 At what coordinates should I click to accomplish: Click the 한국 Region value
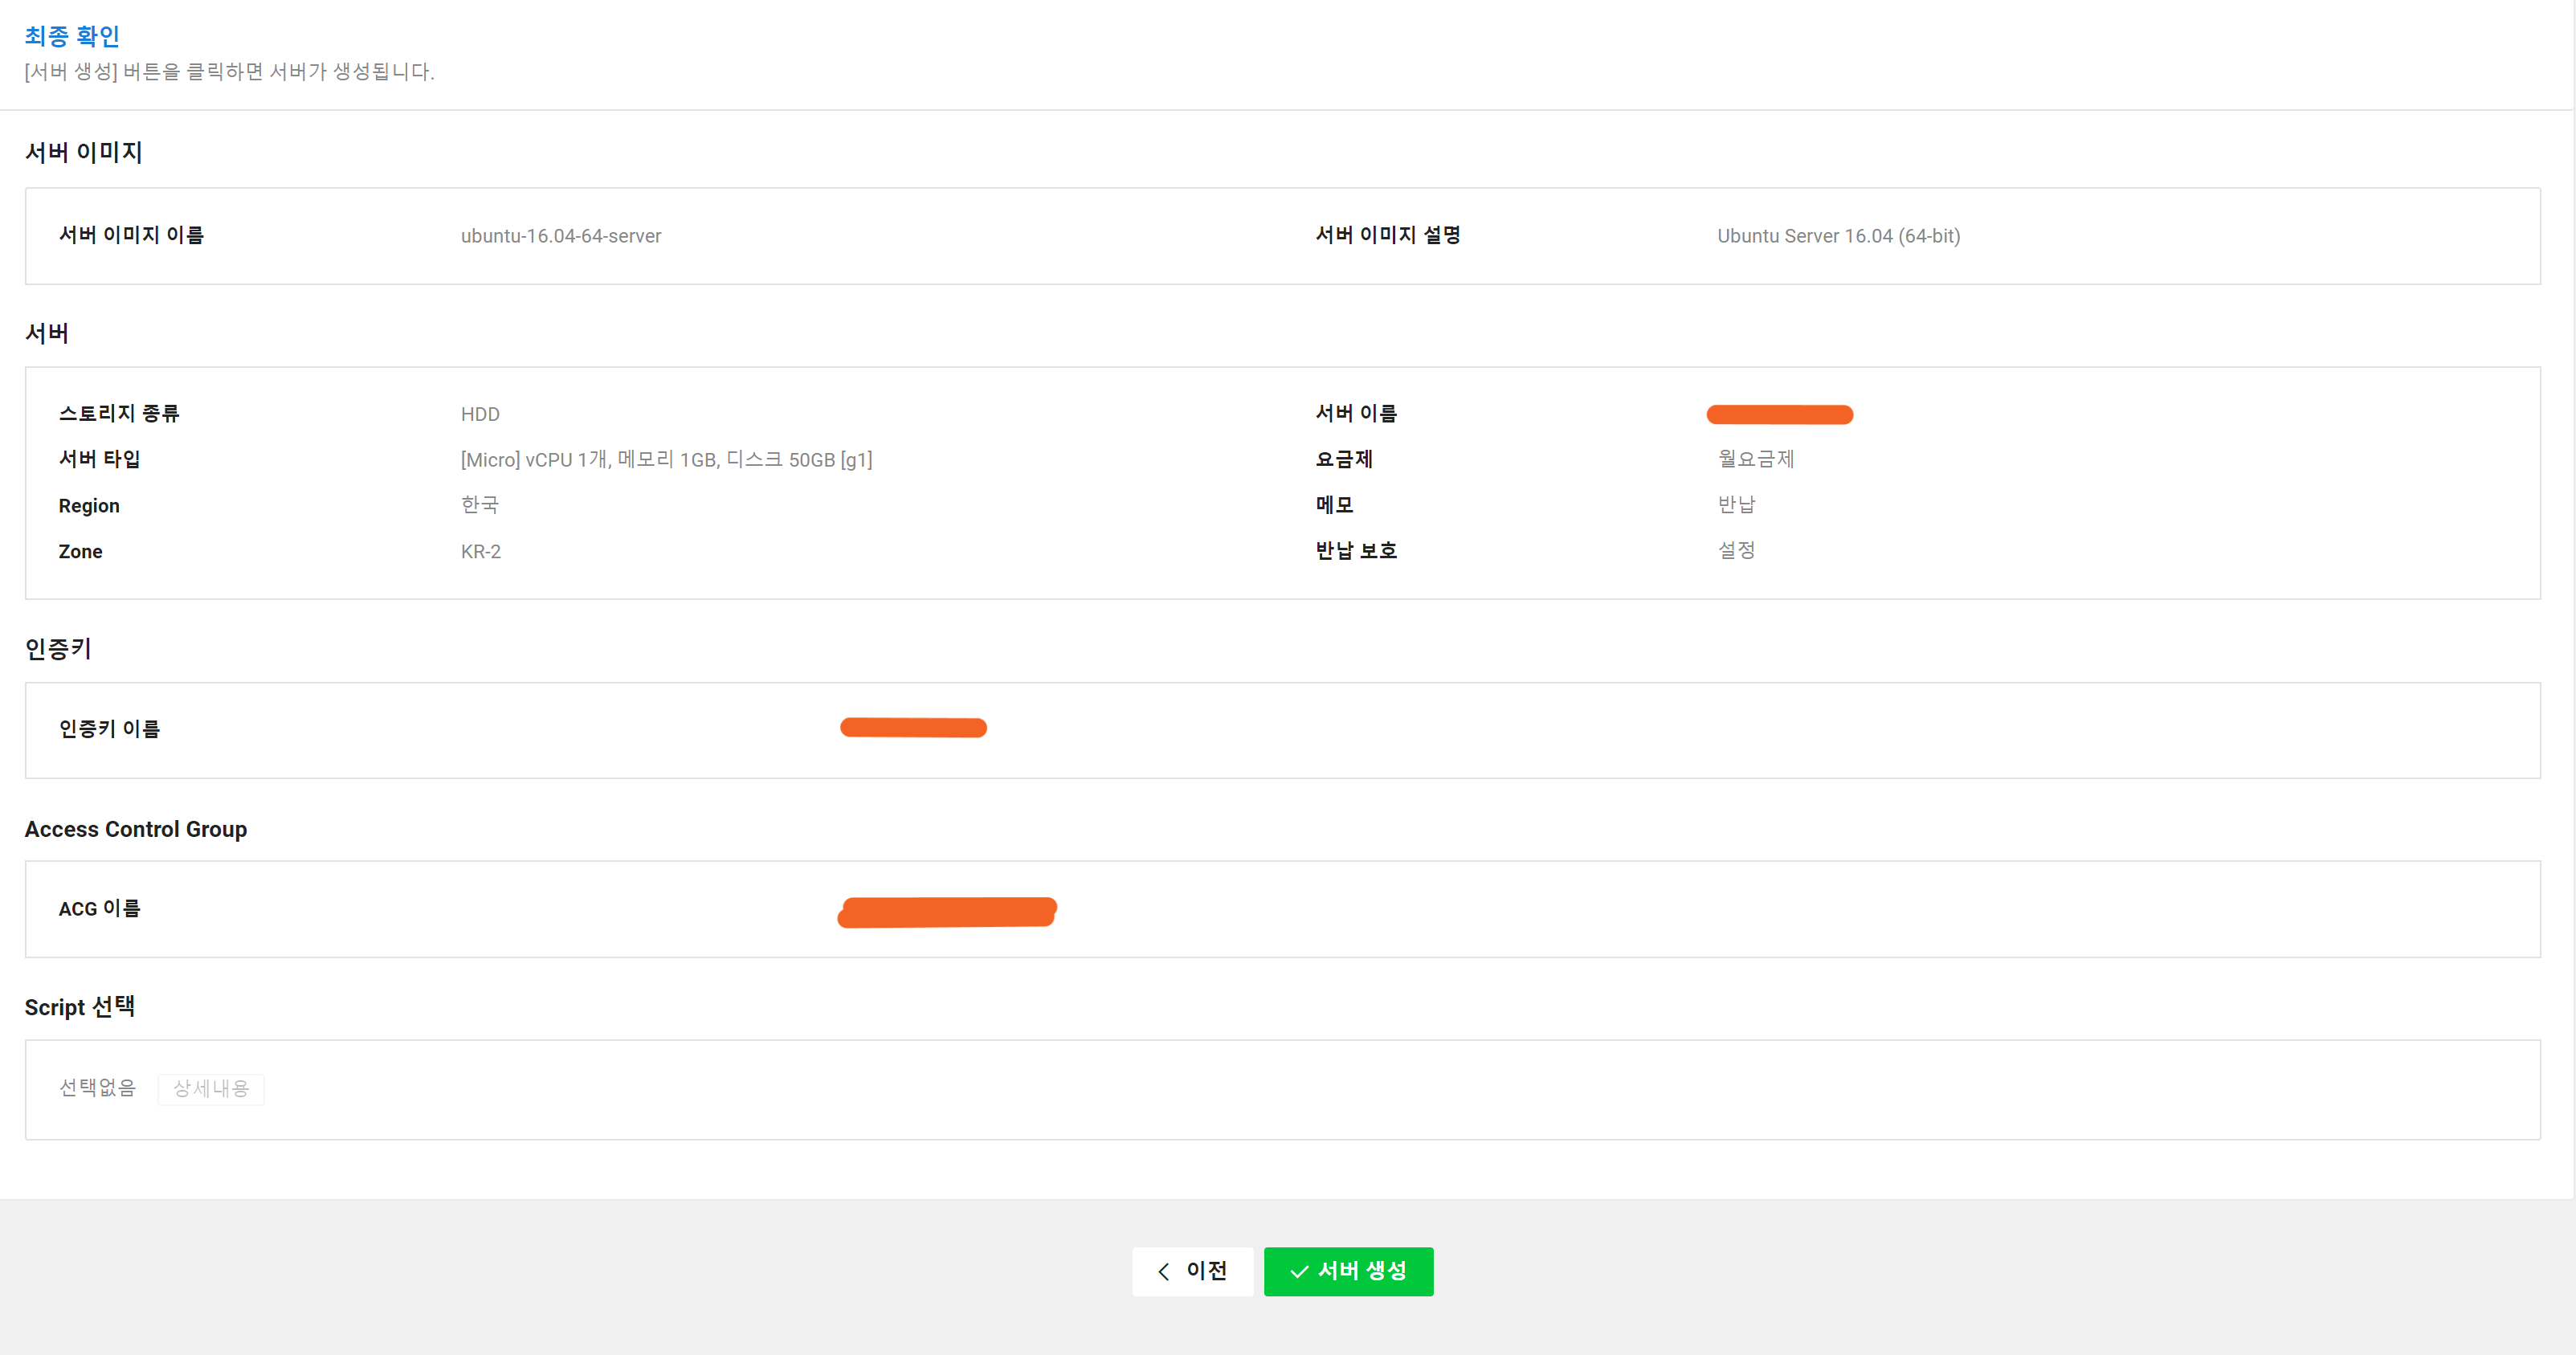[x=479, y=505]
